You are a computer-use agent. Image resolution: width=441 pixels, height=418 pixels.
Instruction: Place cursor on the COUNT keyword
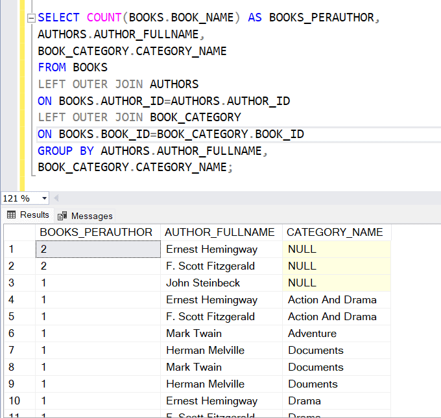click(x=104, y=17)
